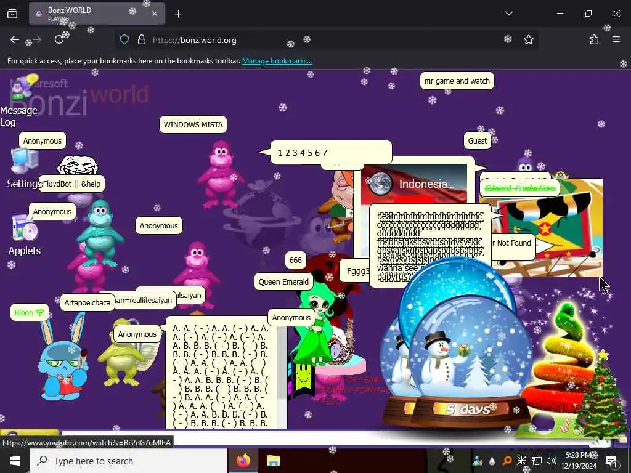
Task: Click the pink Bonzi under WINDOWS MISTA
Action: pyautogui.click(x=220, y=174)
